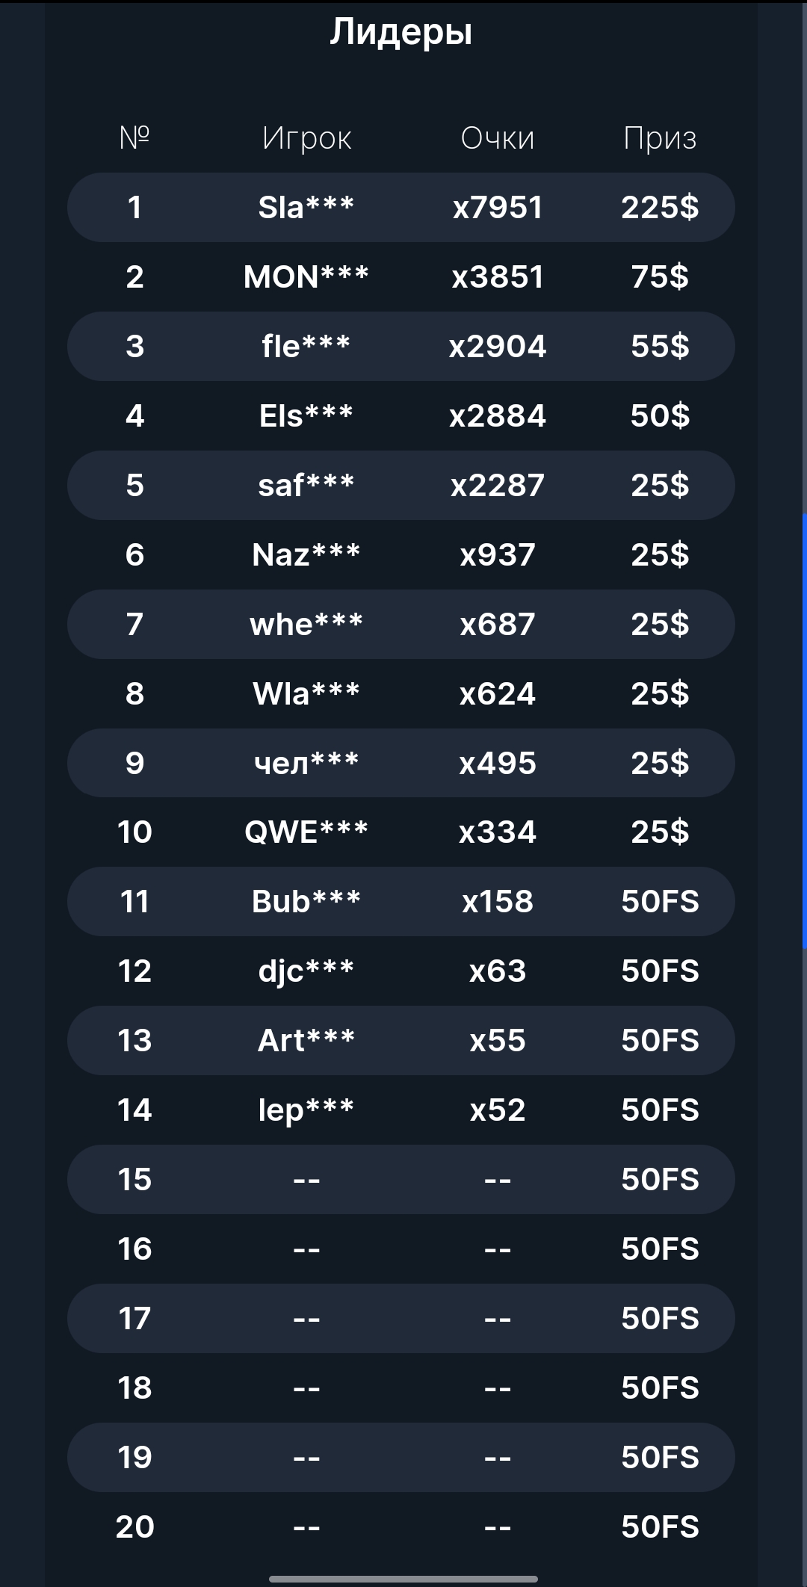
Task: Click the Очки column header
Action: point(498,138)
